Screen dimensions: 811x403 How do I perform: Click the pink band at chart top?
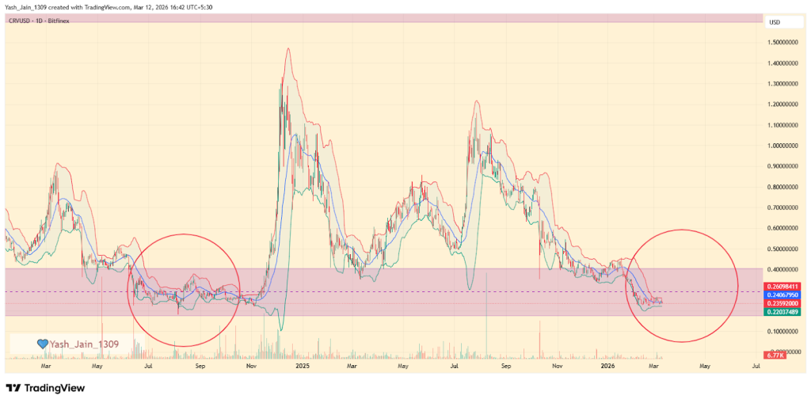pos(380,17)
